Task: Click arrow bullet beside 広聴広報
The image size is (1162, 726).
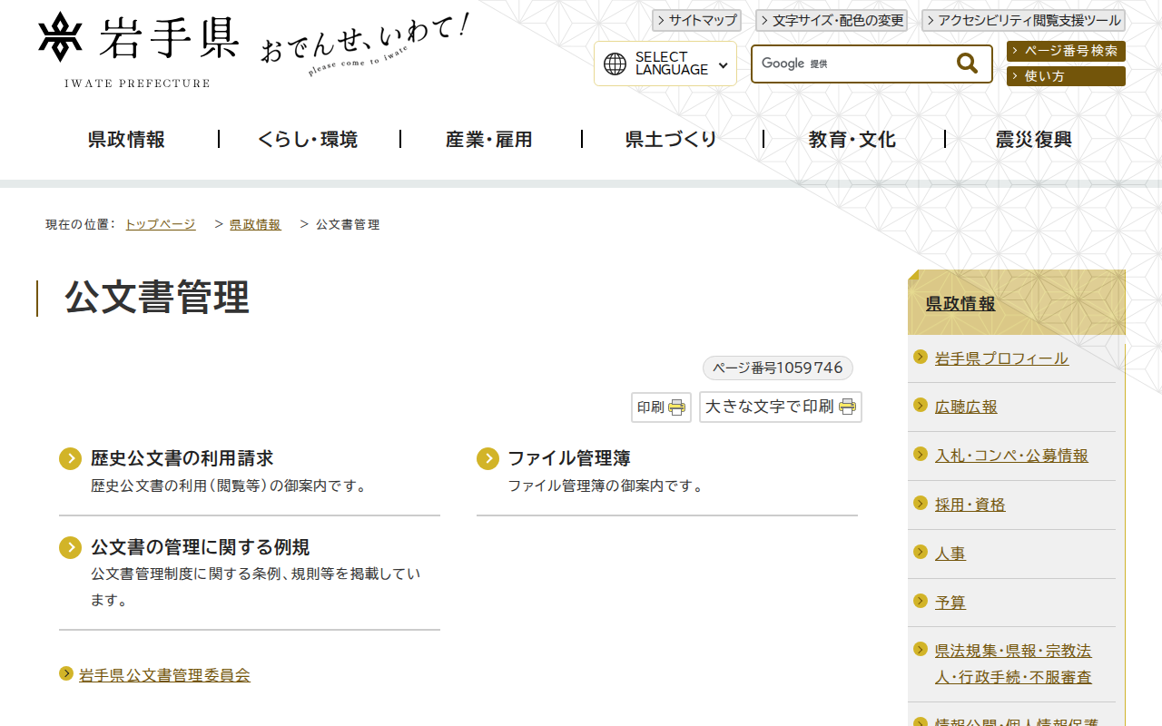Action: pyautogui.click(x=921, y=406)
